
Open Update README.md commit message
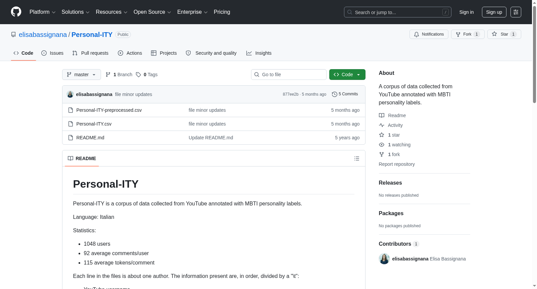[x=211, y=138]
